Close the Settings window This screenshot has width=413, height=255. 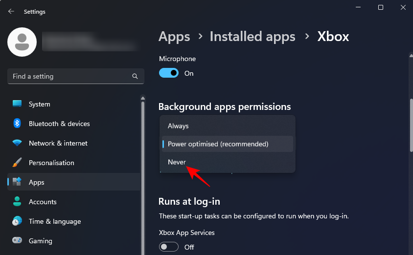(403, 7)
